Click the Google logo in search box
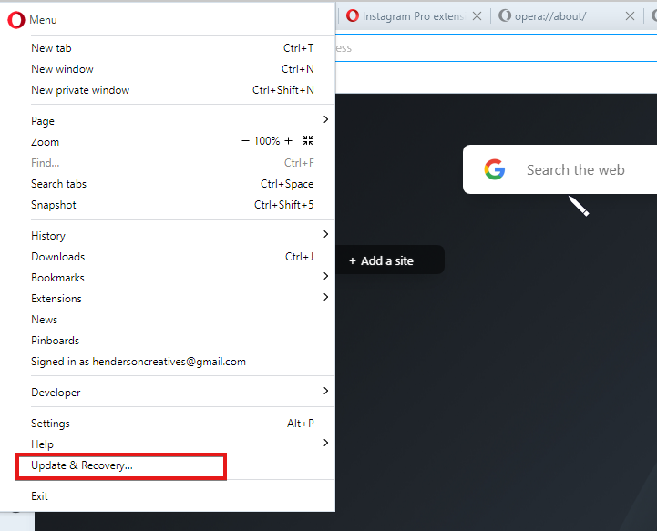The height and width of the screenshot is (531, 657). coord(495,169)
